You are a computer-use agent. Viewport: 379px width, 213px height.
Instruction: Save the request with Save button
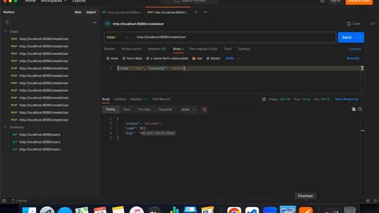(x=354, y=24)
